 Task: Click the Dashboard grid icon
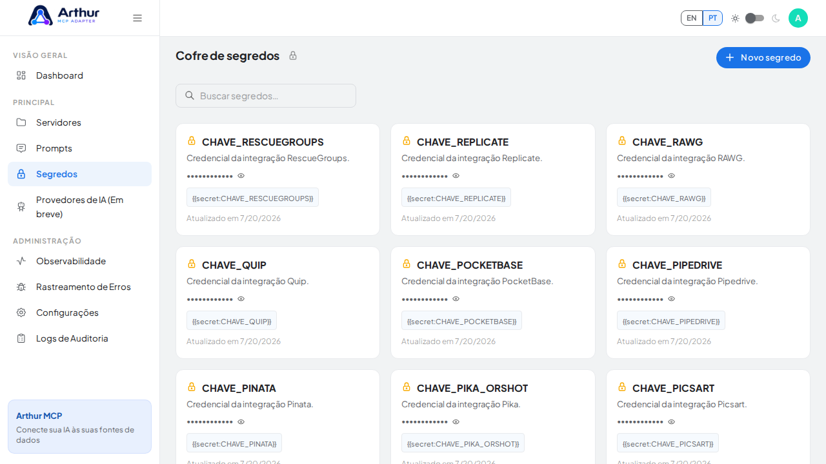(x=21, y=75)
